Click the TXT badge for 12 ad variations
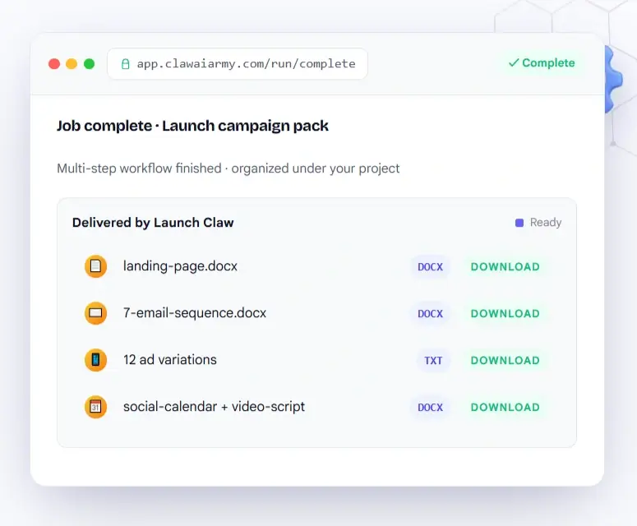637x526 pixels. tap(433, 360)
